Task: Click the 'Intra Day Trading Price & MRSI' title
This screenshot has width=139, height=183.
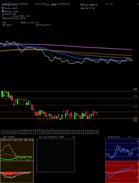Action: coord(57,137)
